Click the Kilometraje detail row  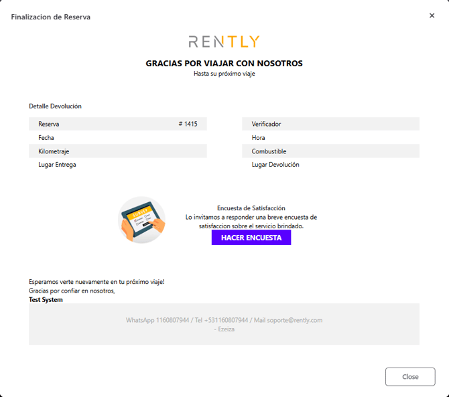[x=117, y=151]
